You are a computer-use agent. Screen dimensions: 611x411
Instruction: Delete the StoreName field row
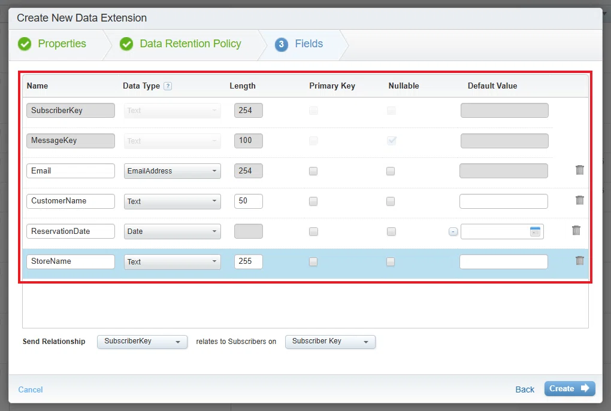[x=579, y=261]
